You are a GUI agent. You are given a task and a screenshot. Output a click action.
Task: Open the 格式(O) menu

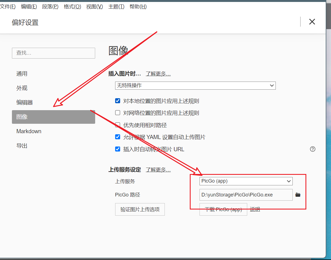pos(72,7)
